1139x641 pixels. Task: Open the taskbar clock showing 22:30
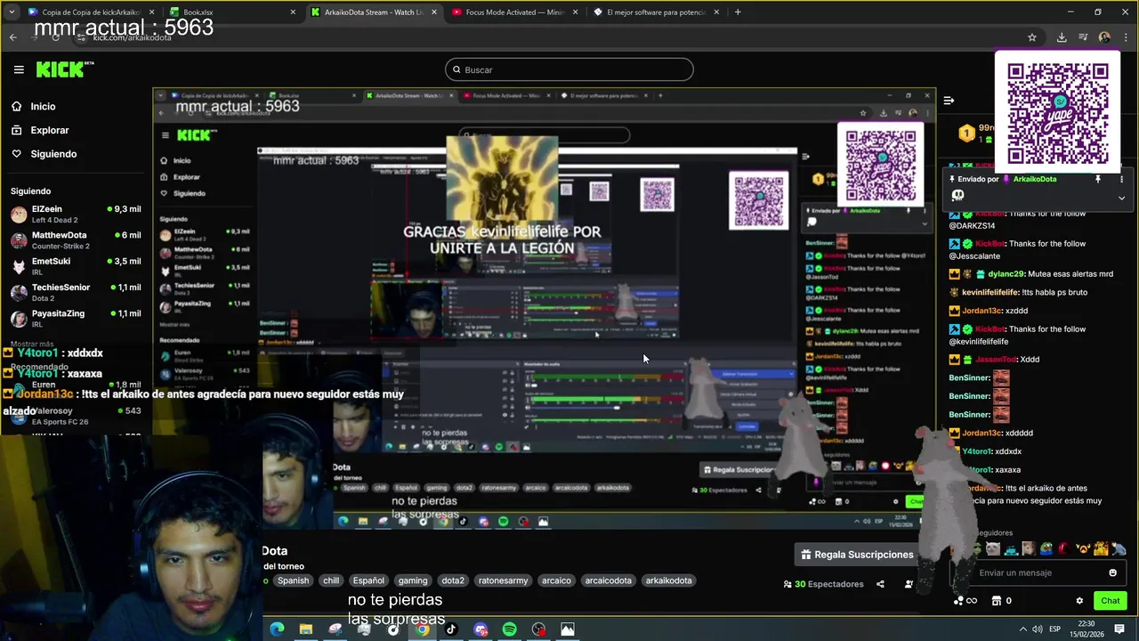1086,629
